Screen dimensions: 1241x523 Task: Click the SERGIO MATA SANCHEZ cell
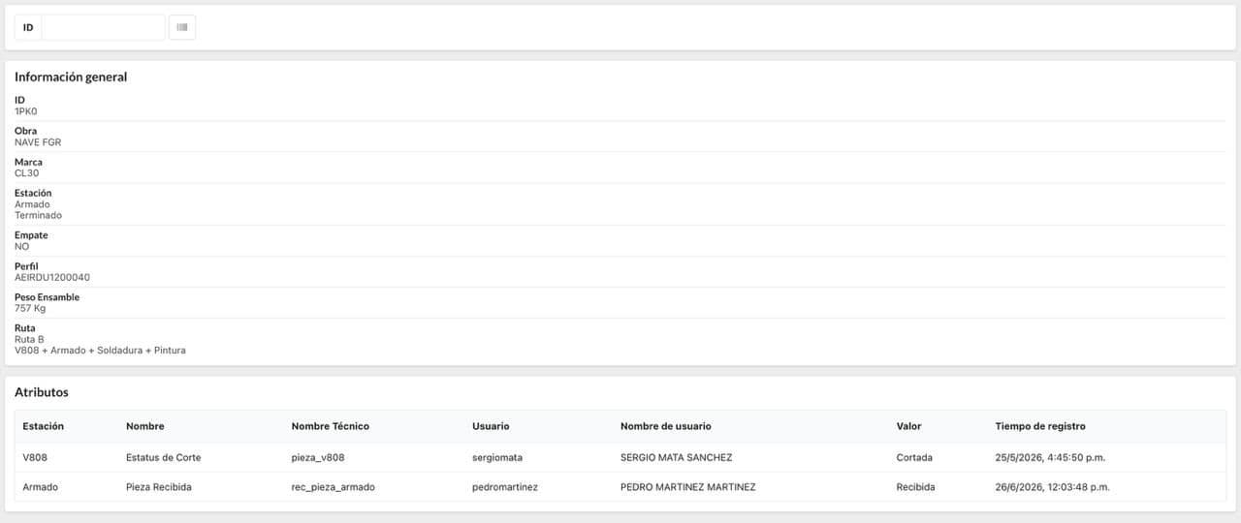click(677, 457)
